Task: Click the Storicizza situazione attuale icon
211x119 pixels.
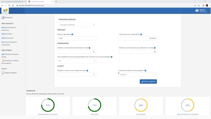Action: tap(3, 54)
